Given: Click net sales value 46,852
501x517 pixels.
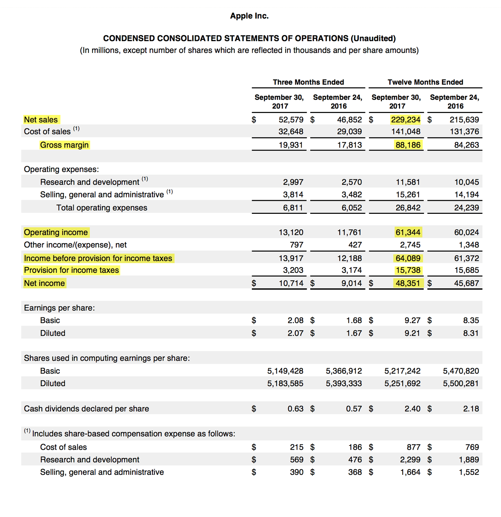Looking at the screenshot, I should pos(350,119).
